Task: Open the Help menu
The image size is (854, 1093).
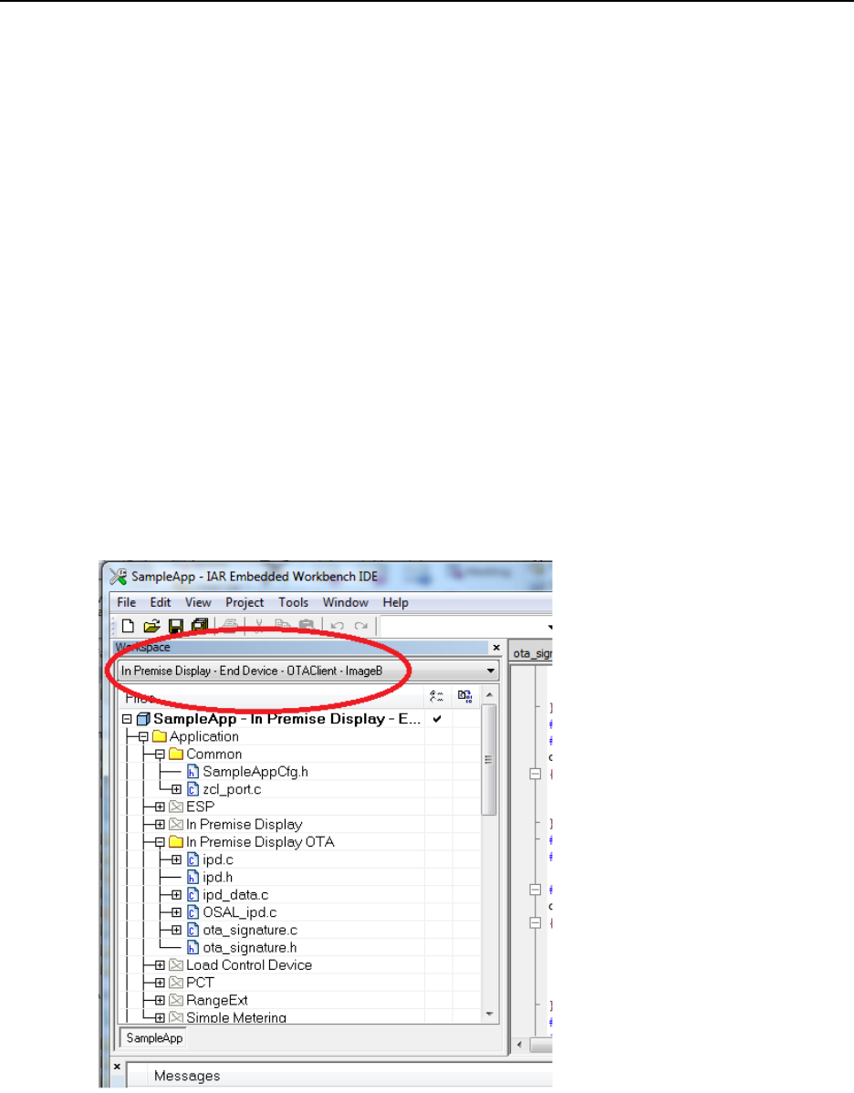Action: [x=395, y=602]
